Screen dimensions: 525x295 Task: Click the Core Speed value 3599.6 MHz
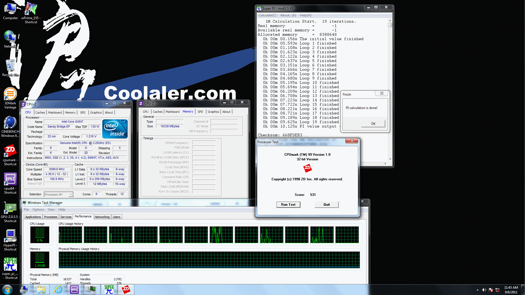click(57, 169)
